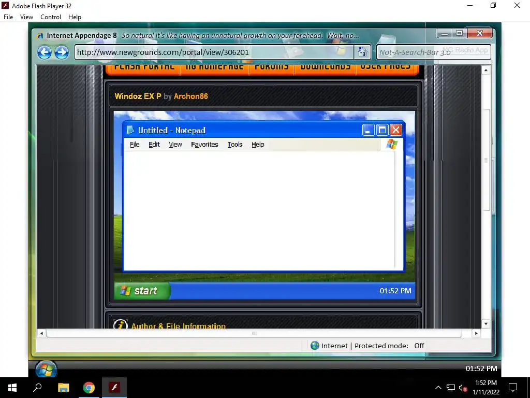This screenshot has width=530, height=398.
Task: Click the browser vertical scrollbar down arrow
Action: [x=485, y=323]
